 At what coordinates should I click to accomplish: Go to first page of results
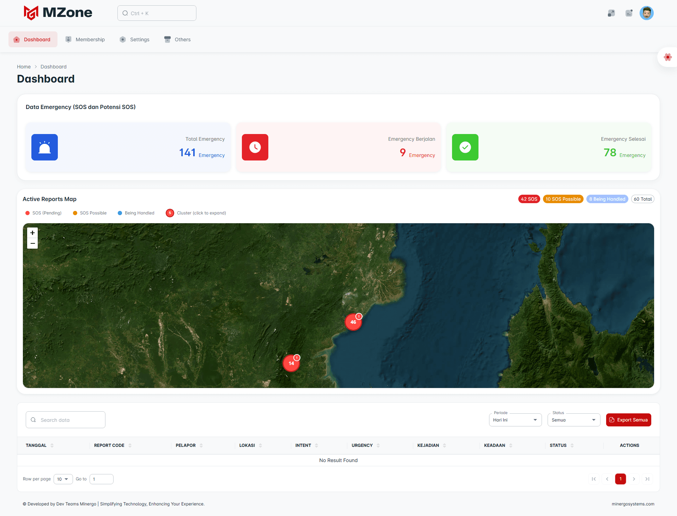594,479
